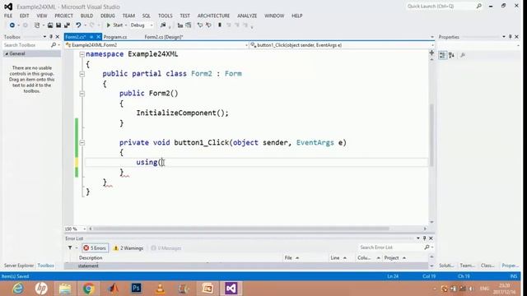Open the FILE menu
The height and width of the screenshot is (296, 527).
8,16
